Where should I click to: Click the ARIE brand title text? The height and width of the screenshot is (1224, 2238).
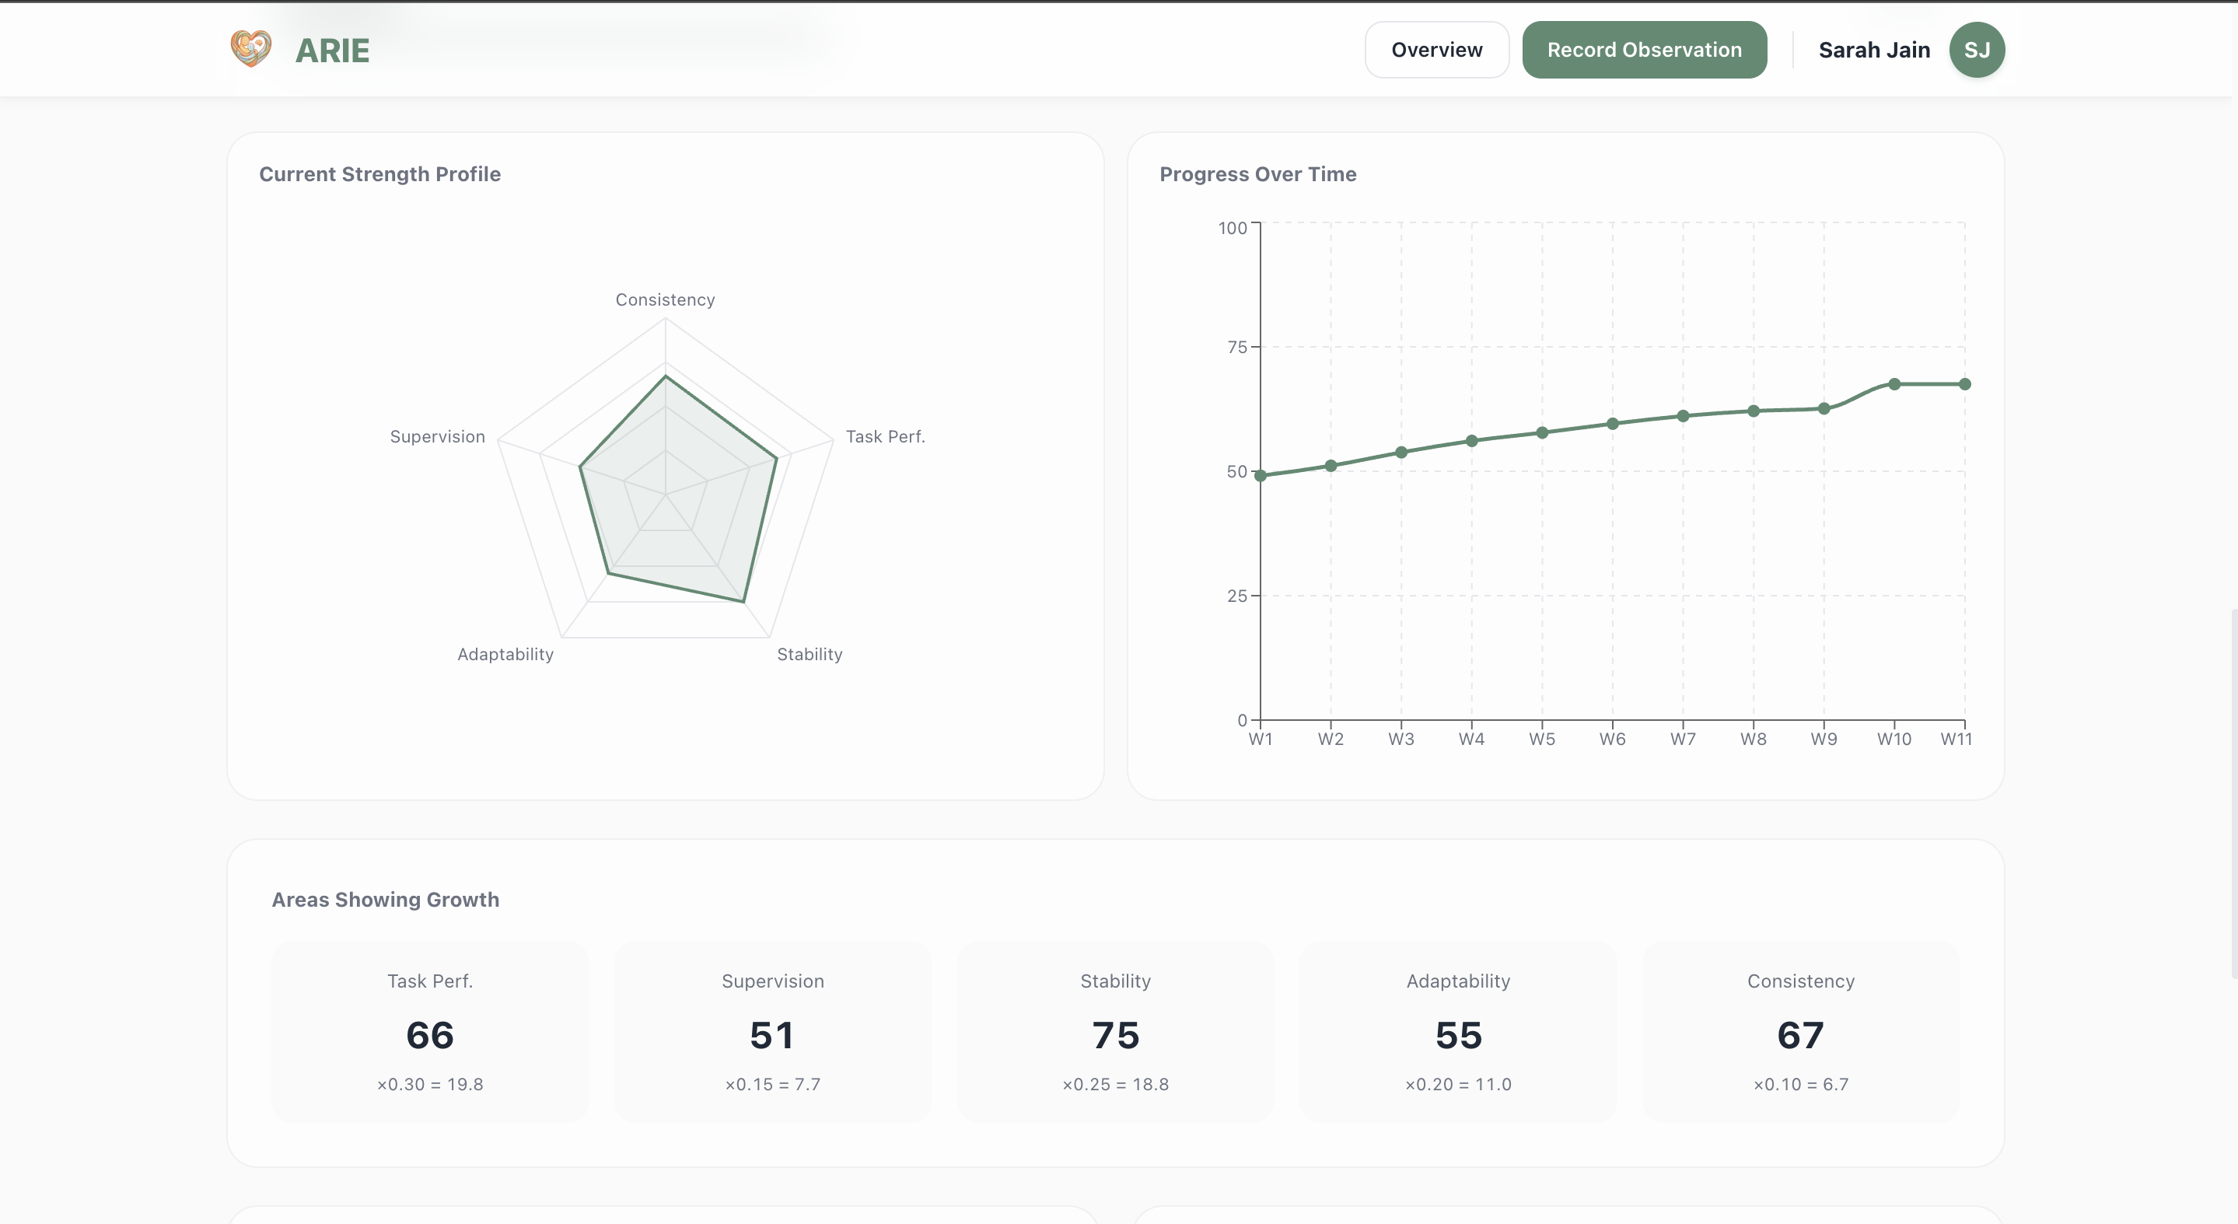pyautogui.click(x=332, y=51)
